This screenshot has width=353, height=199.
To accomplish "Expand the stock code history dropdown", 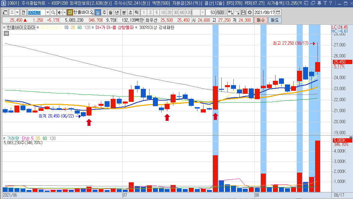I will (x=48, y=12).
